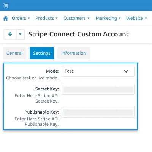Switch to the Information tab
Viewport: 152px width, 152px height.
[74, 53]
